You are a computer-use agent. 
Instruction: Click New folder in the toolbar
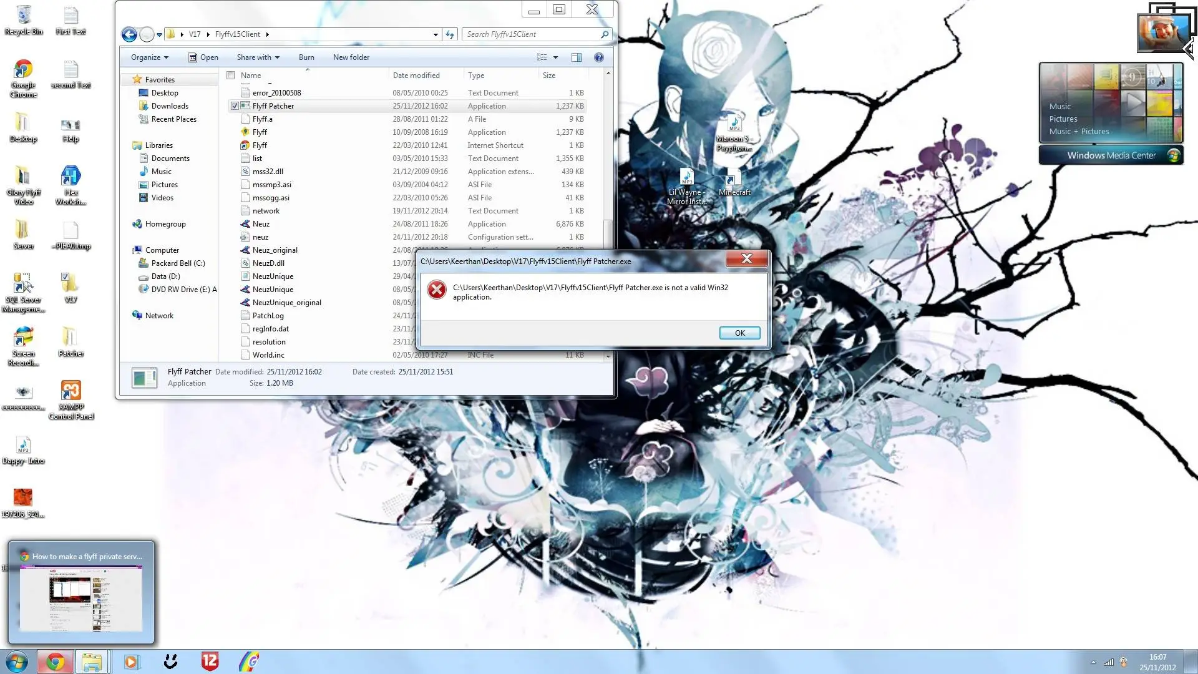[x=351, y=57]
